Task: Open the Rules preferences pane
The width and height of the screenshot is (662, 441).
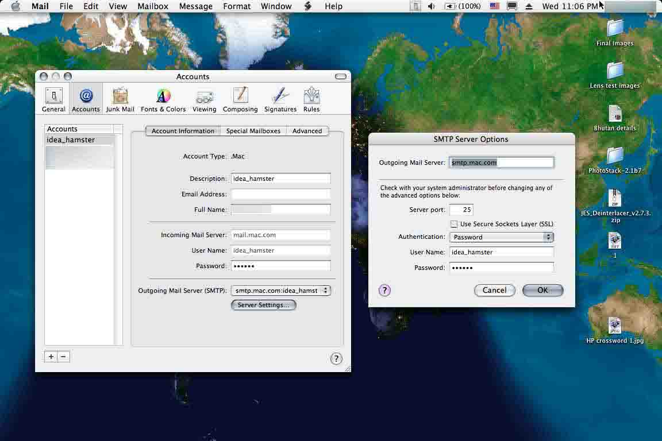Action: tap(311, 99)
